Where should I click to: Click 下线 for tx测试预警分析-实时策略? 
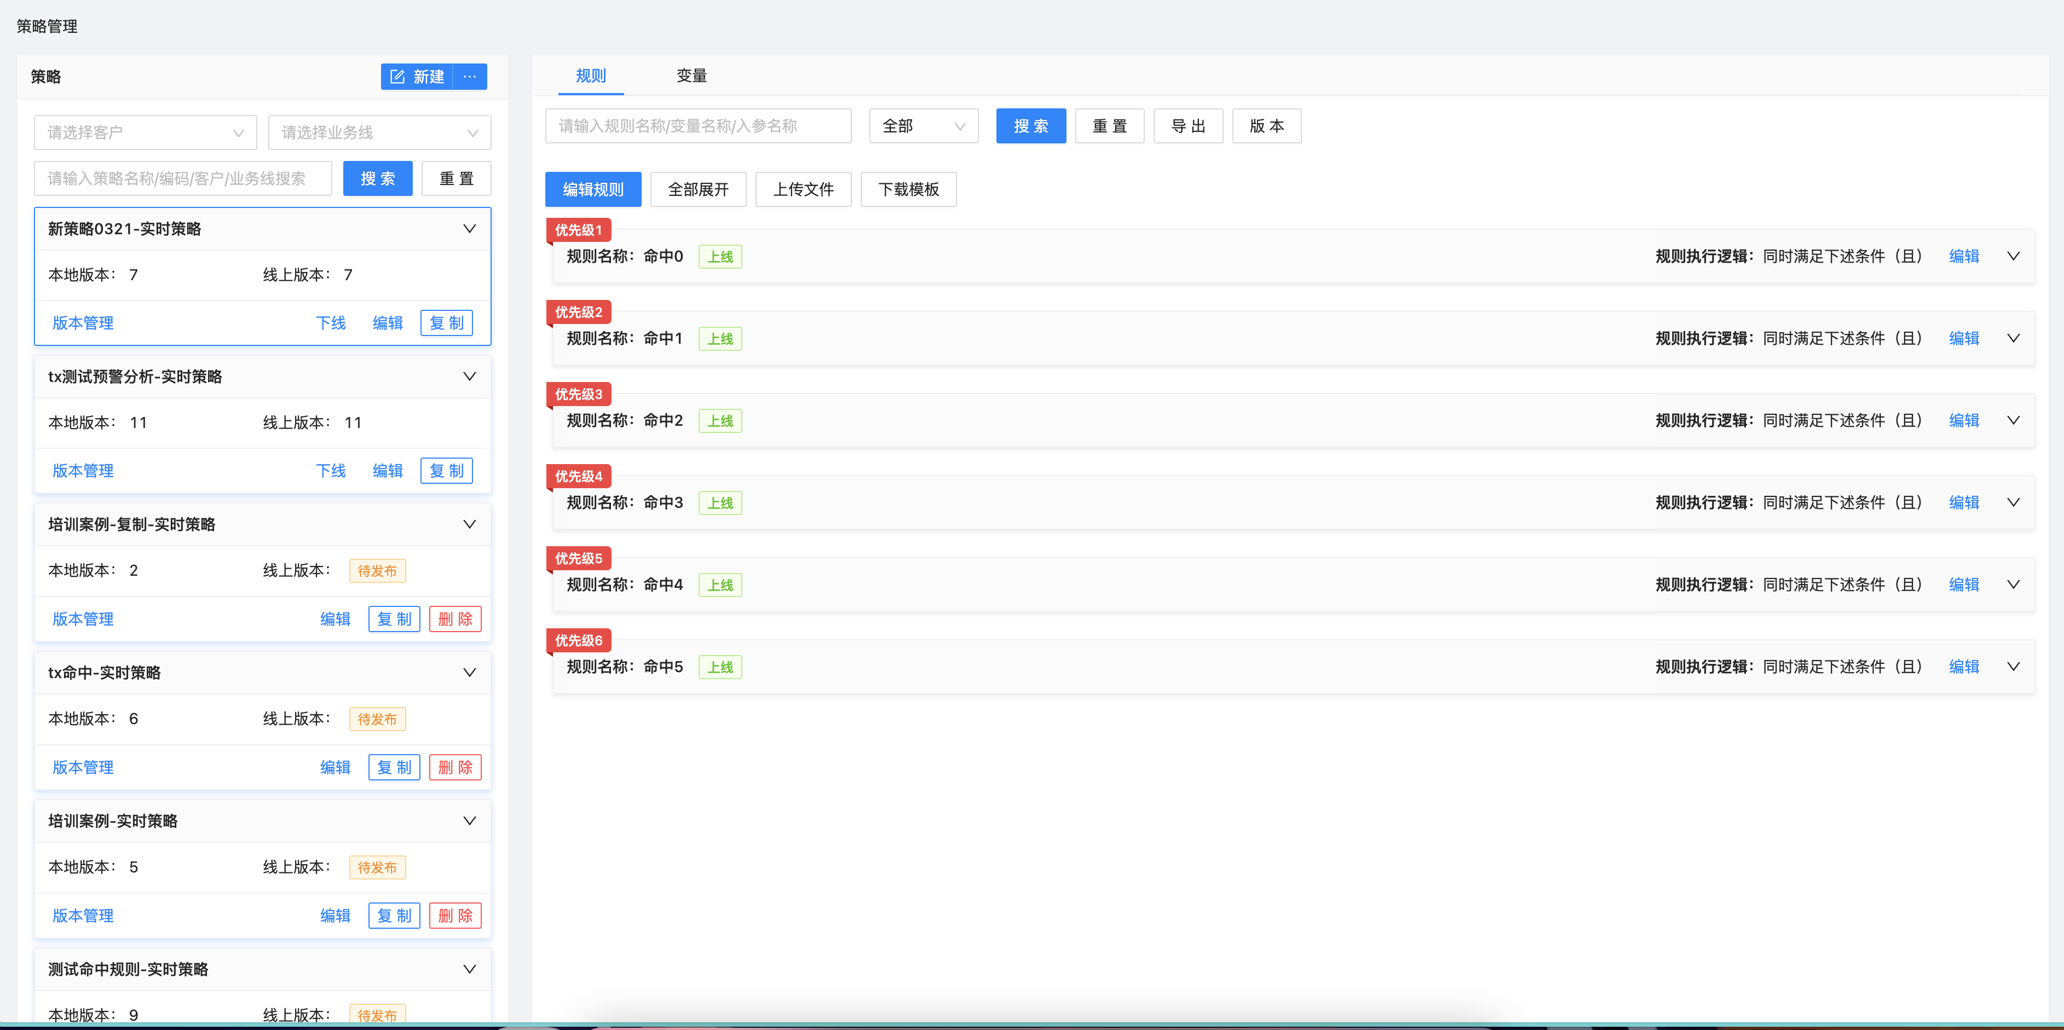pos(330,471)
